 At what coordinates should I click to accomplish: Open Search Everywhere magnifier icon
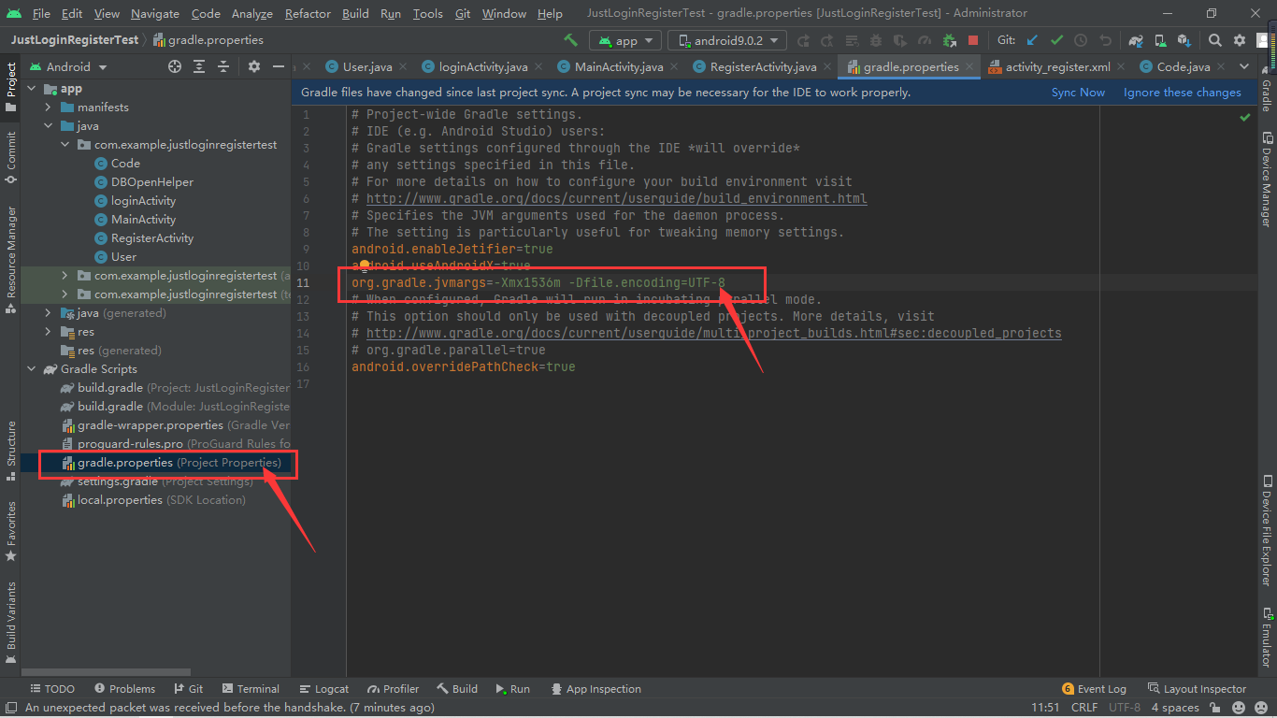tap(1215, 40)
